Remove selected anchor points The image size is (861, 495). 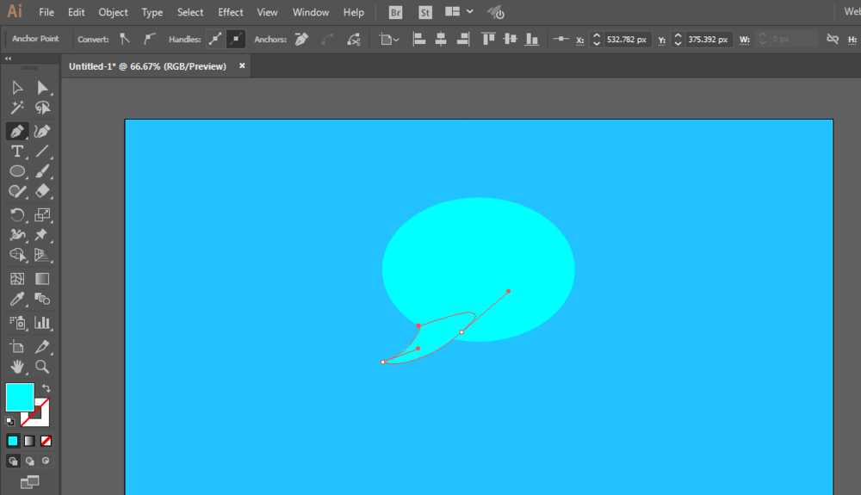point(301,39)
